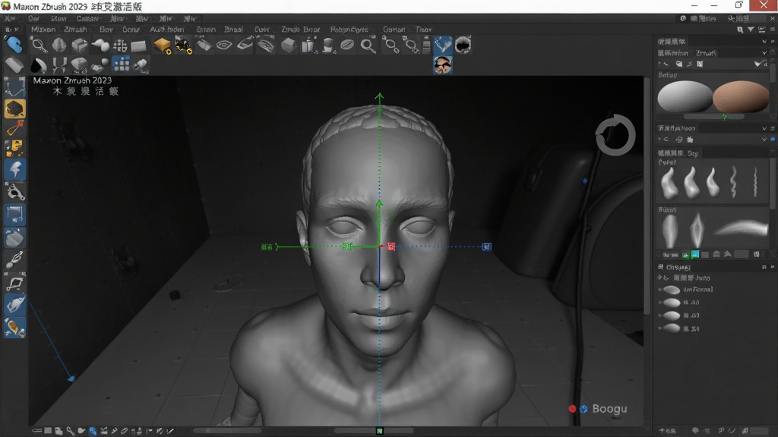
Task: Click the green arrow gizmo above the head
Action: pos(380,98)
